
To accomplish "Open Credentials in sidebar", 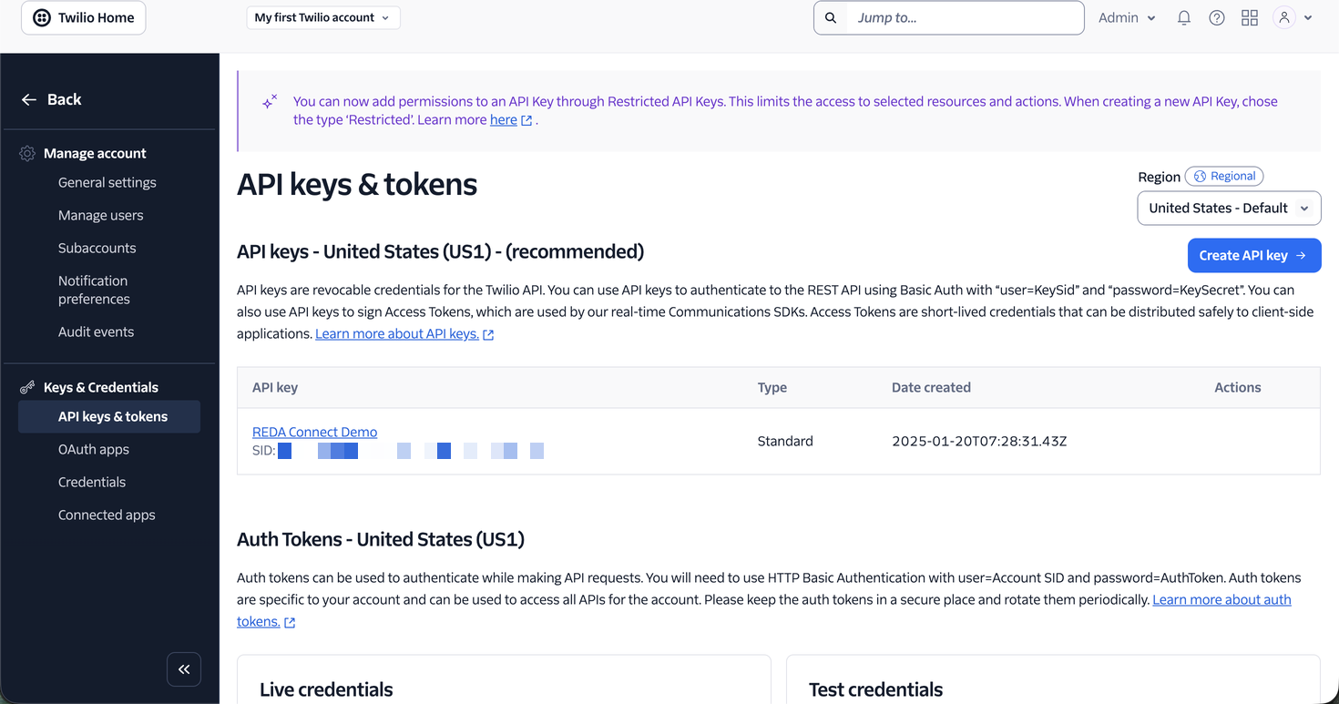I will tap(92, 482).
